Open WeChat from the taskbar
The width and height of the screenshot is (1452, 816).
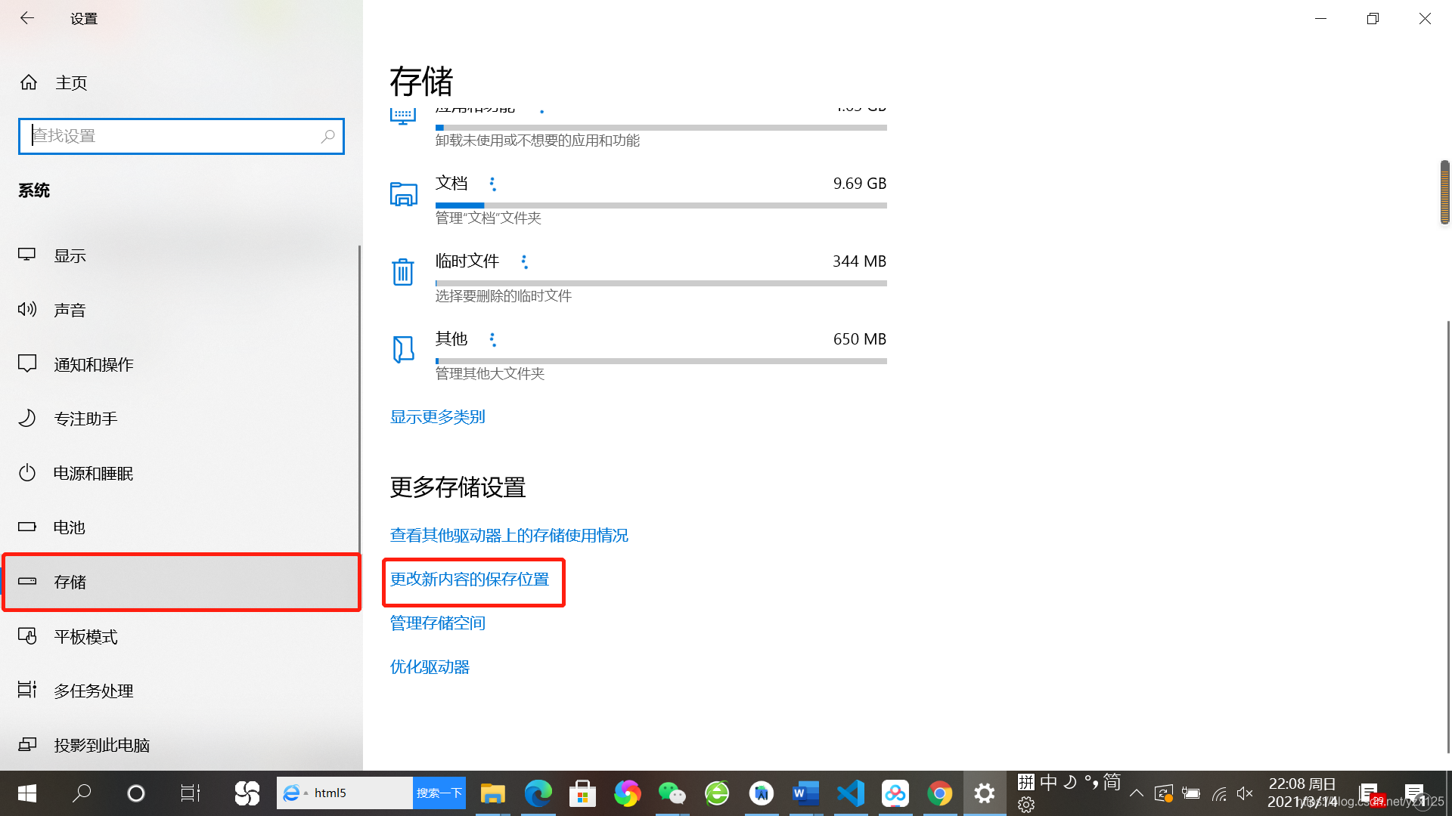point(672,793)
